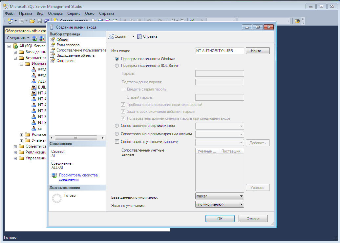Open the Окно menu
340x243 pixels.
click(90, 13)
